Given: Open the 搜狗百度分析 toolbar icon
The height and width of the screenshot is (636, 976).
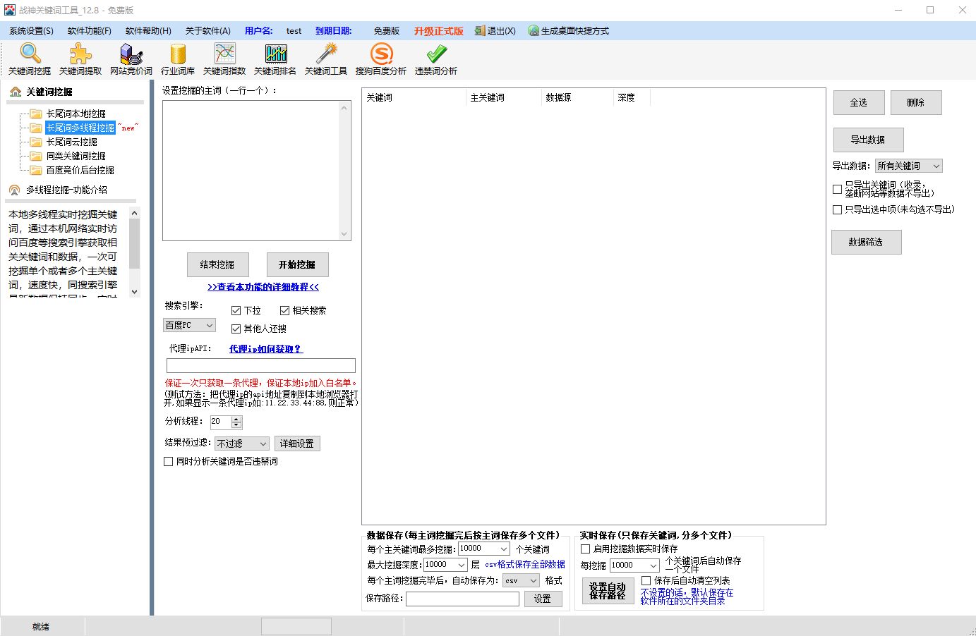Looking at the screenshot, I should pyautogui.click(x=381, y=54).
